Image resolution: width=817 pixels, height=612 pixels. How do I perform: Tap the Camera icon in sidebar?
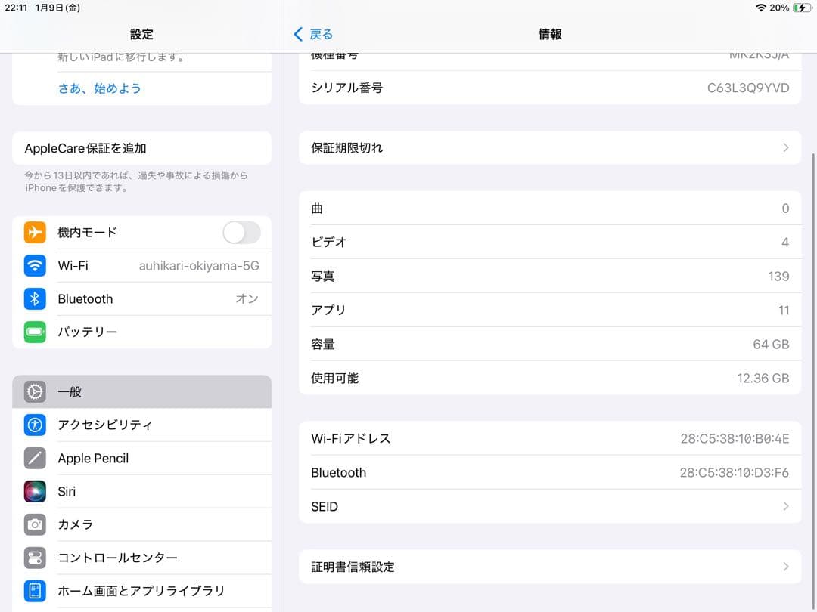tap(35, 524)
